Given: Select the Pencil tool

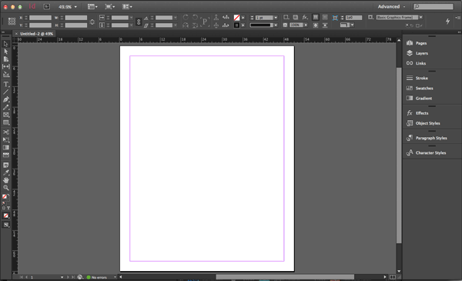Looking at the screenshot, I should tap(6, 107).
